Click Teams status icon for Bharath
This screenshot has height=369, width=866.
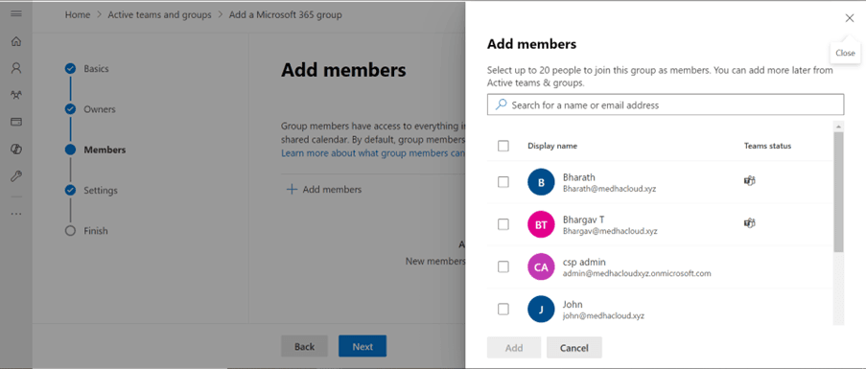(749, 180)
